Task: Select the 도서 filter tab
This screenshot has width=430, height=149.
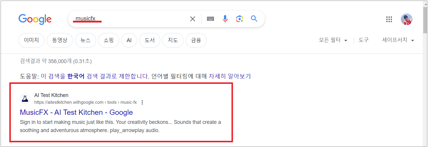Action: coord(150,40)
